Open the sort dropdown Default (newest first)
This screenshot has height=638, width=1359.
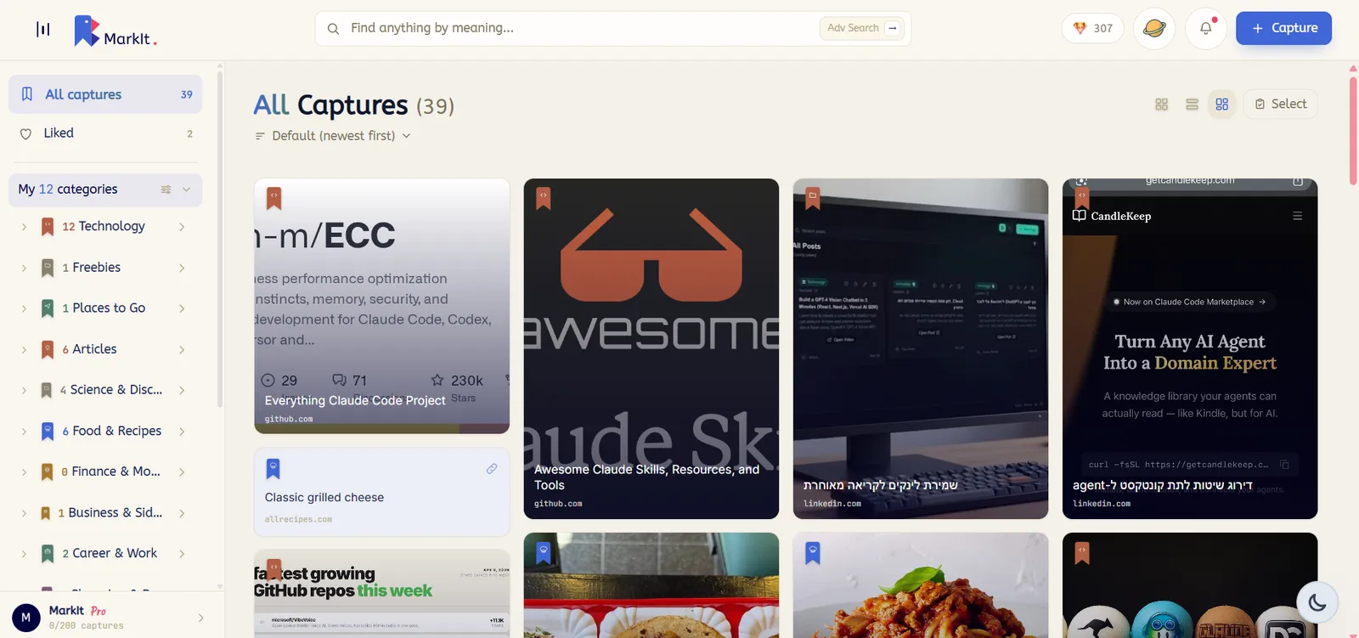pyautogui.click(x=333, y=136)
